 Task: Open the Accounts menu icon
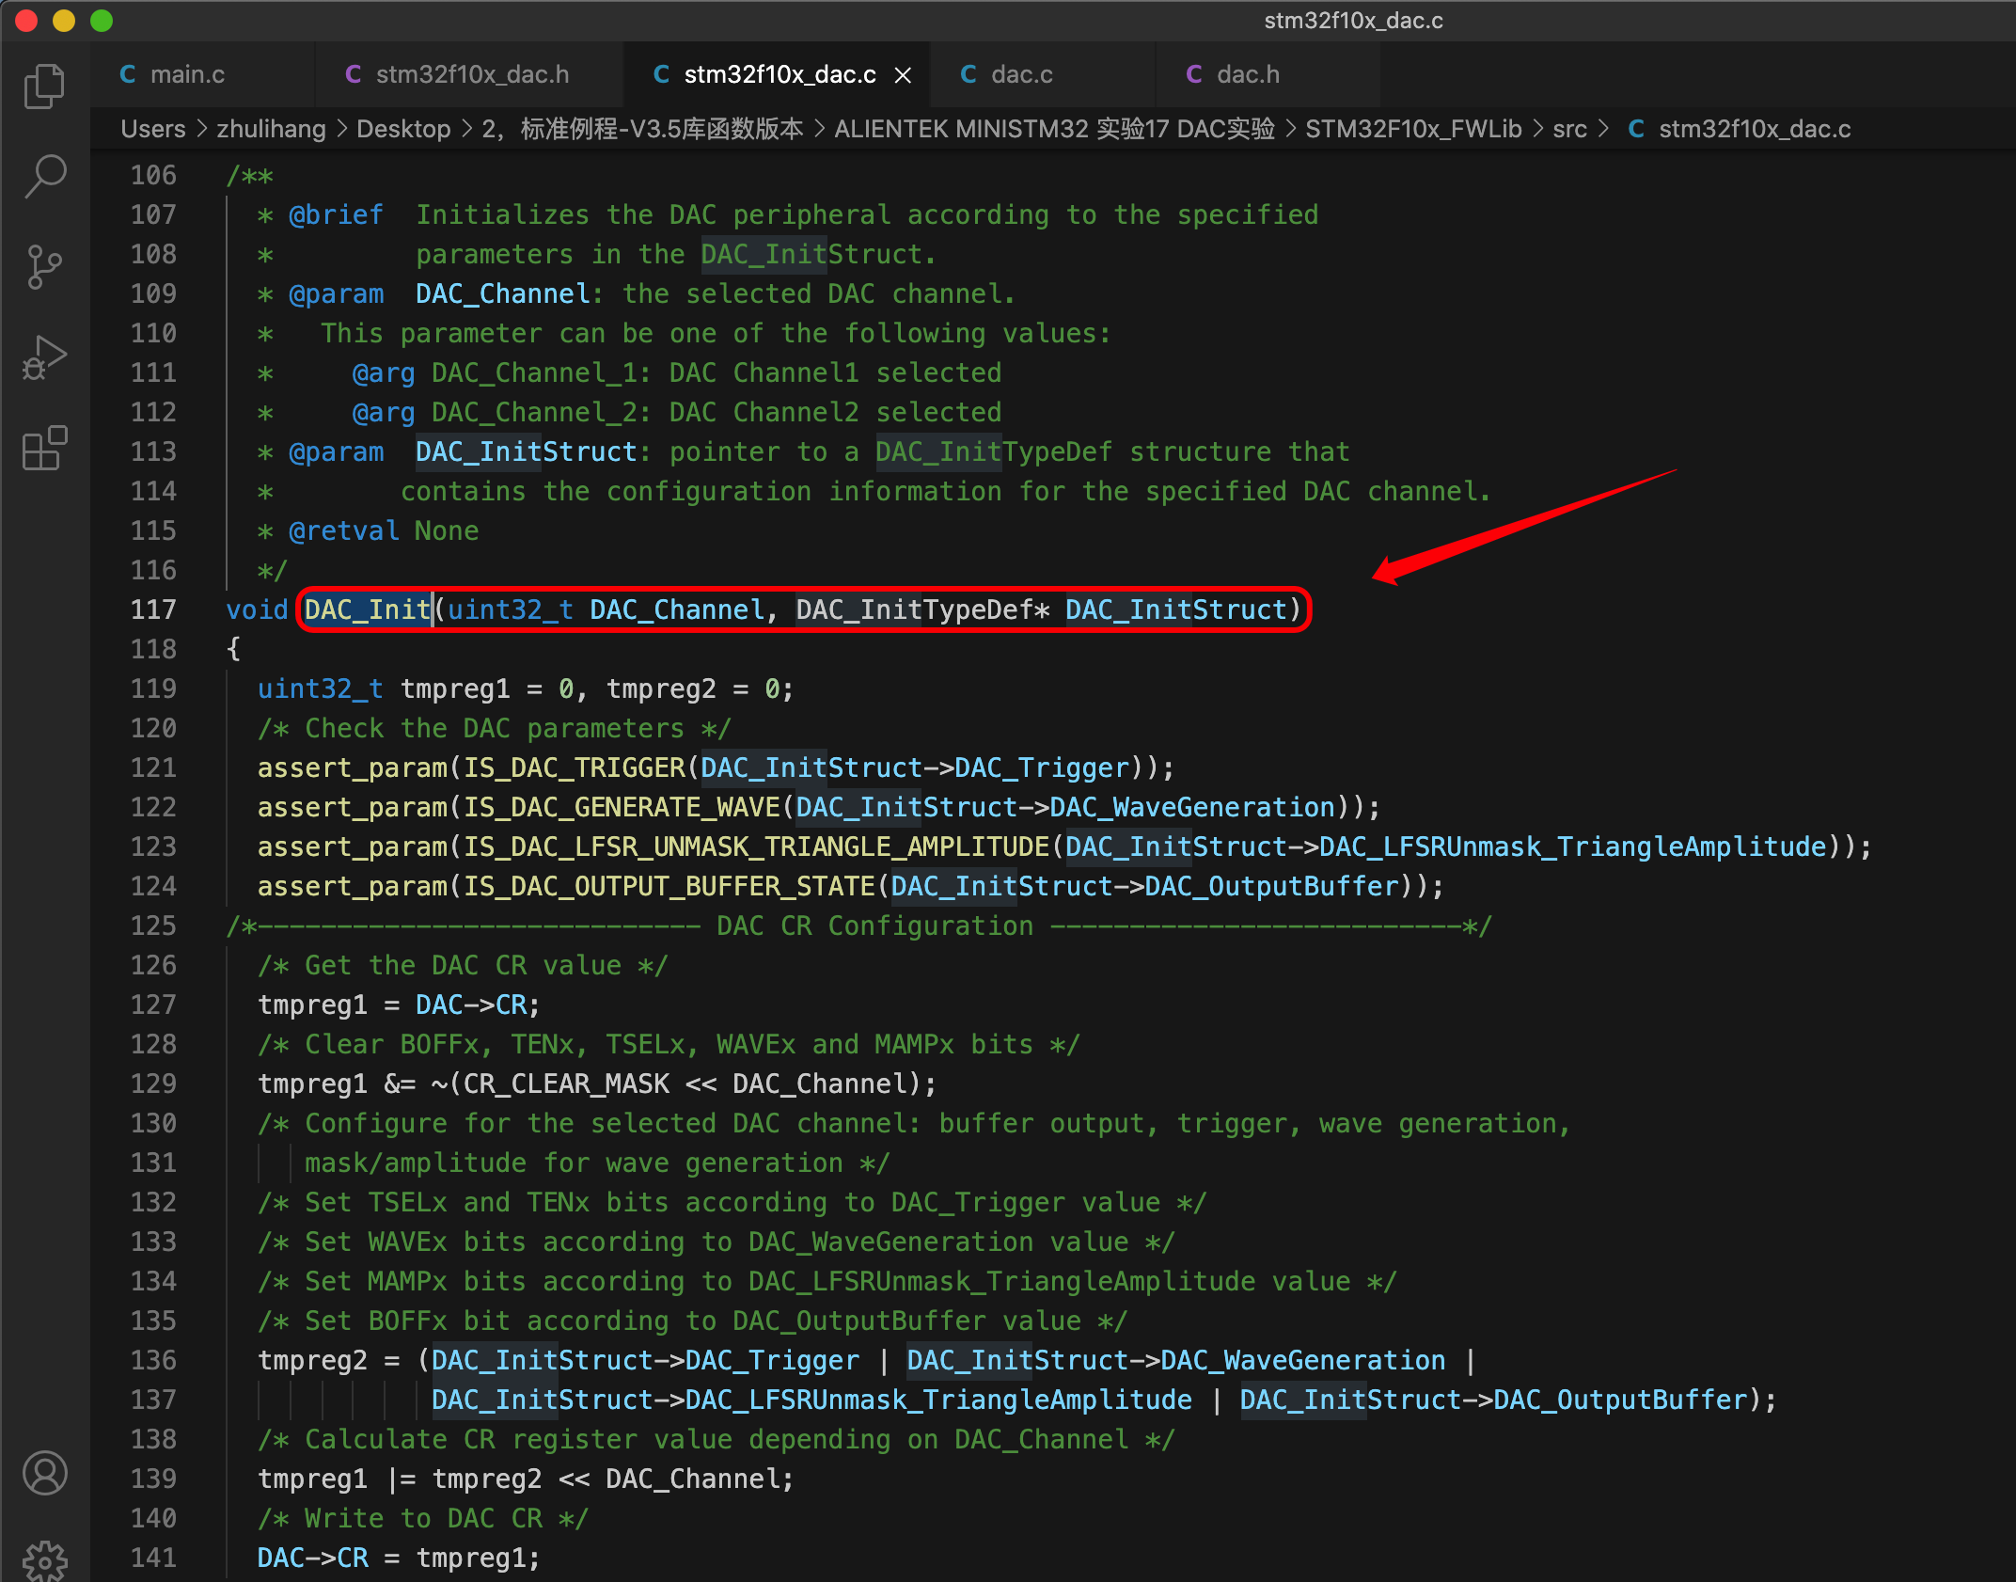44,1472
